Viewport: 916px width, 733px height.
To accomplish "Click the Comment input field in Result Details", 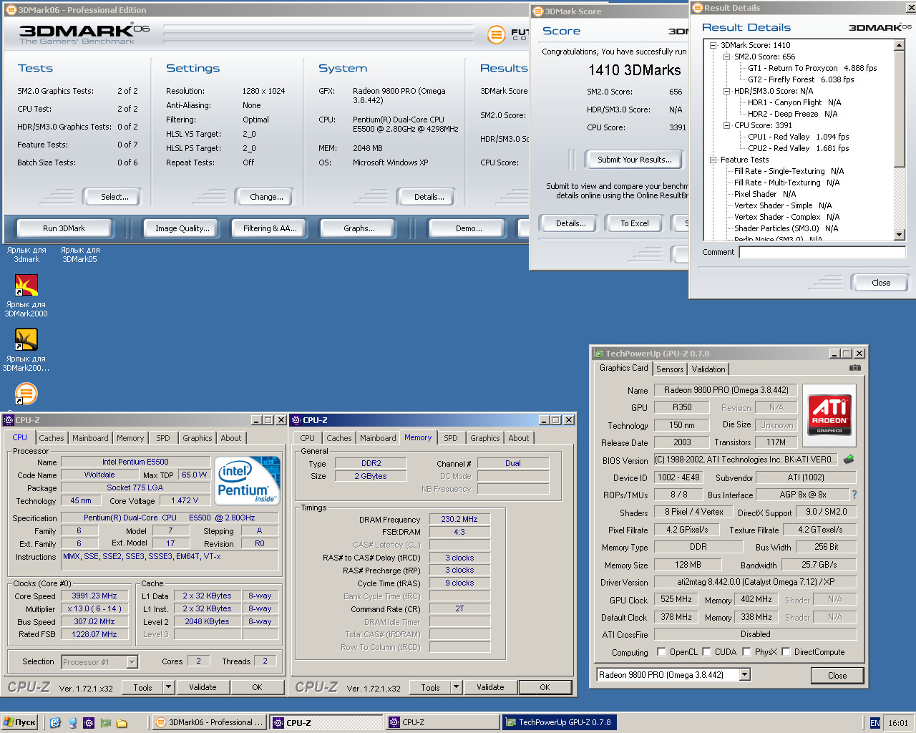I will tap(822, 252).
